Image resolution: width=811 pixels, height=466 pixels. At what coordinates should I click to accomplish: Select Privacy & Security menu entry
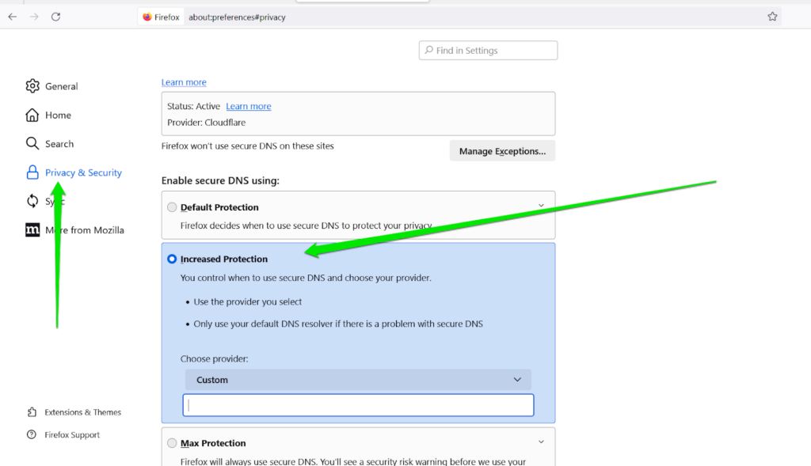tap(82, 172)
